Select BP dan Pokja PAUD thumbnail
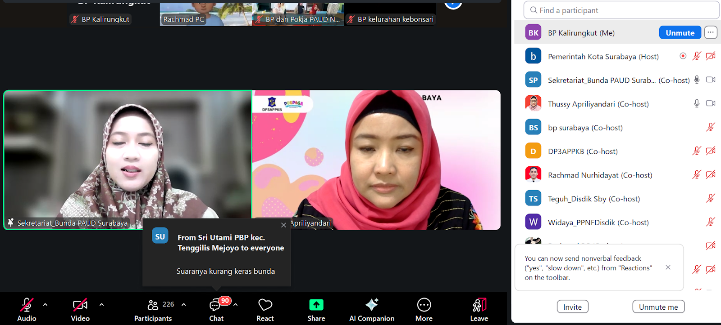The width and height of the screenshot is (721, 325). pos(298,13)
